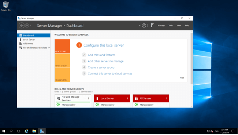238x135 pixels.
Task: Click the File and Storage Services sidebar icon
Action: [21, 48]
